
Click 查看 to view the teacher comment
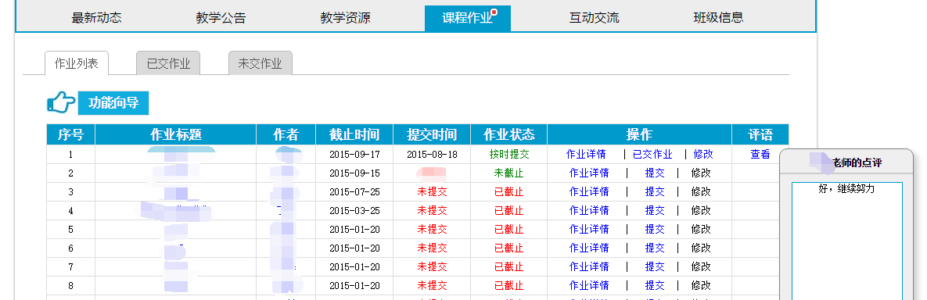(x=760, y=154)
